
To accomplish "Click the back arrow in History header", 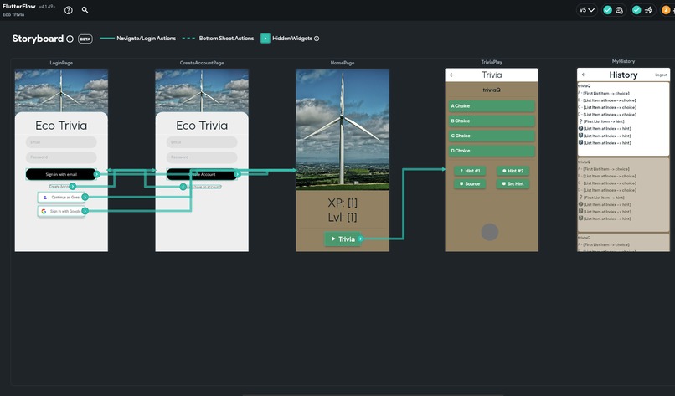I will [584, 75].
